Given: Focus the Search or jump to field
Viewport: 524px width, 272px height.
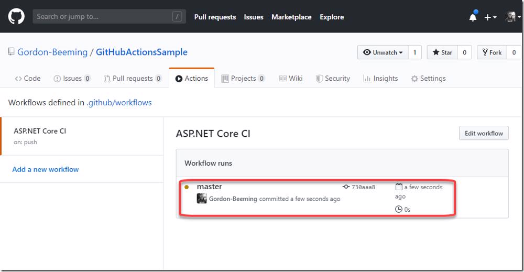Looking at the screenshot, I should tap(110, 16).
